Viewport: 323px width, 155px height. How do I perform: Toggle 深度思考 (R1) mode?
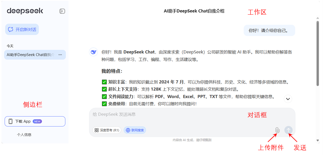click(x=107, y=130)
